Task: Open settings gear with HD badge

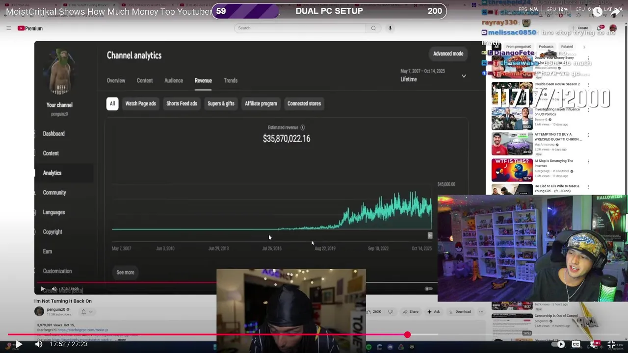Action: click(x=594, y=344)
